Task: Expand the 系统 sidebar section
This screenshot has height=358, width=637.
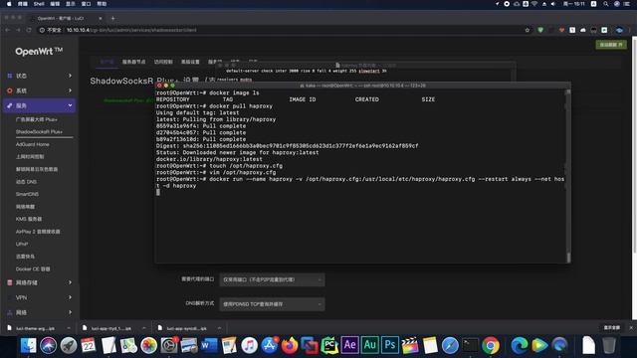Action: point(40,90)
